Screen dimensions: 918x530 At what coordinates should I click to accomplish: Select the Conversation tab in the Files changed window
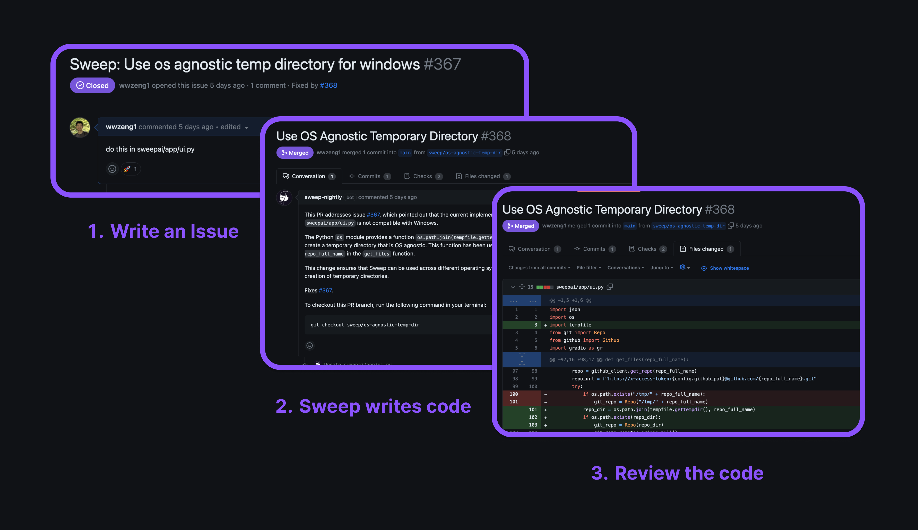point(535,249)
